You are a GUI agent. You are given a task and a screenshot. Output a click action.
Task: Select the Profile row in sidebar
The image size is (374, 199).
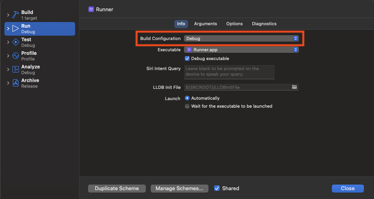click(40, 56)
